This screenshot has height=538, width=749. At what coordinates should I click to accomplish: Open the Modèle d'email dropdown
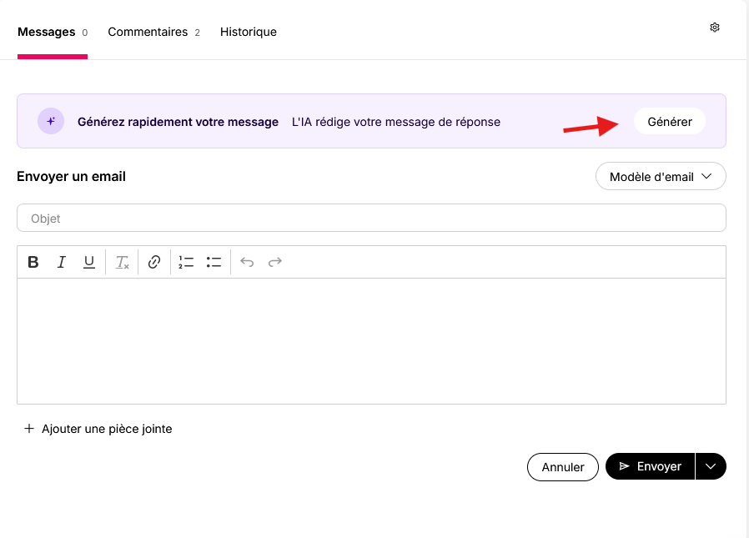point(661,176)
